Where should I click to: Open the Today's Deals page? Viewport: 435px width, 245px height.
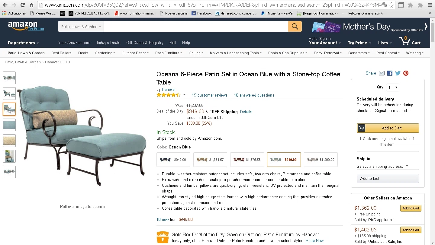tap(108, 43)
